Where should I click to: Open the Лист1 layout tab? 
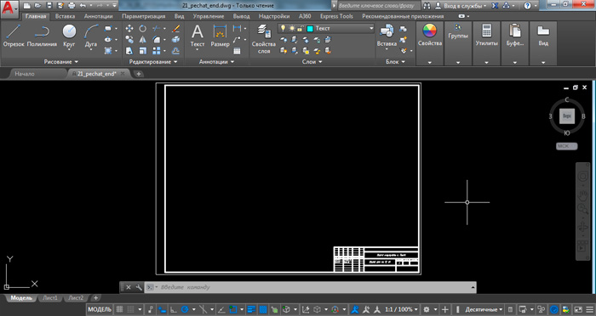click(50, 298)
